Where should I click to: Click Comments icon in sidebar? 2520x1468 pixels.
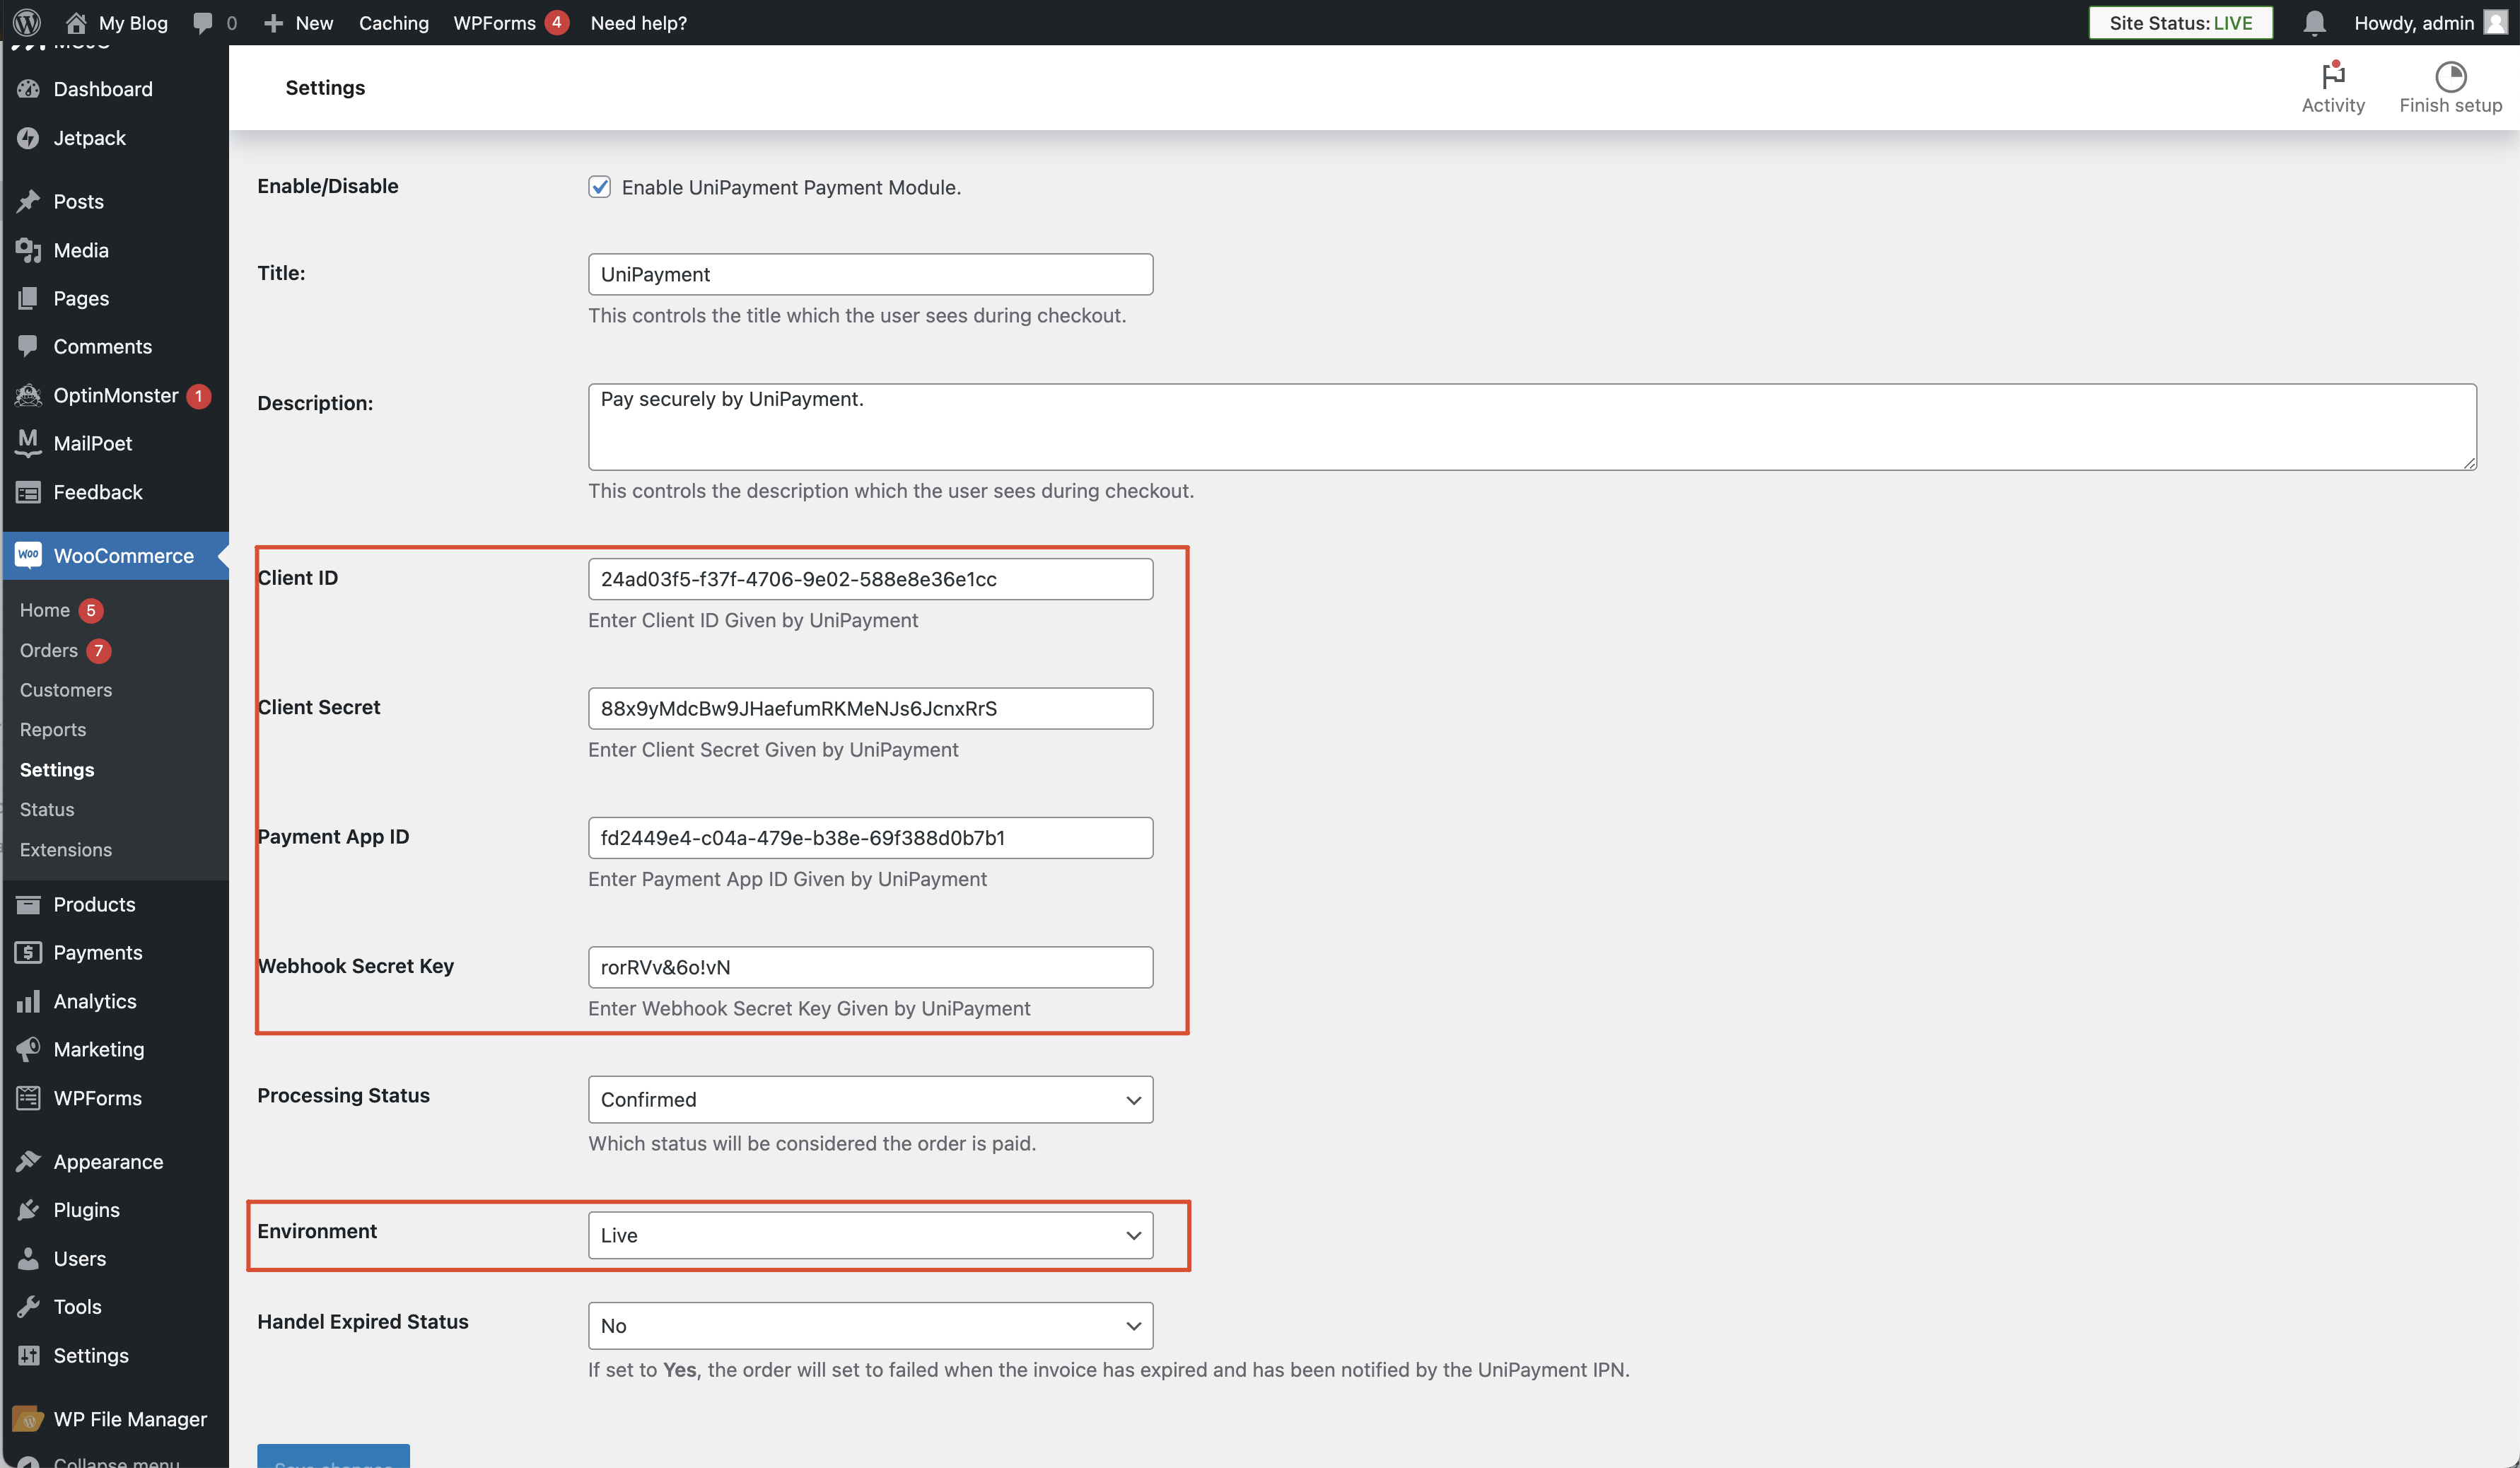[x=28, y=346]
